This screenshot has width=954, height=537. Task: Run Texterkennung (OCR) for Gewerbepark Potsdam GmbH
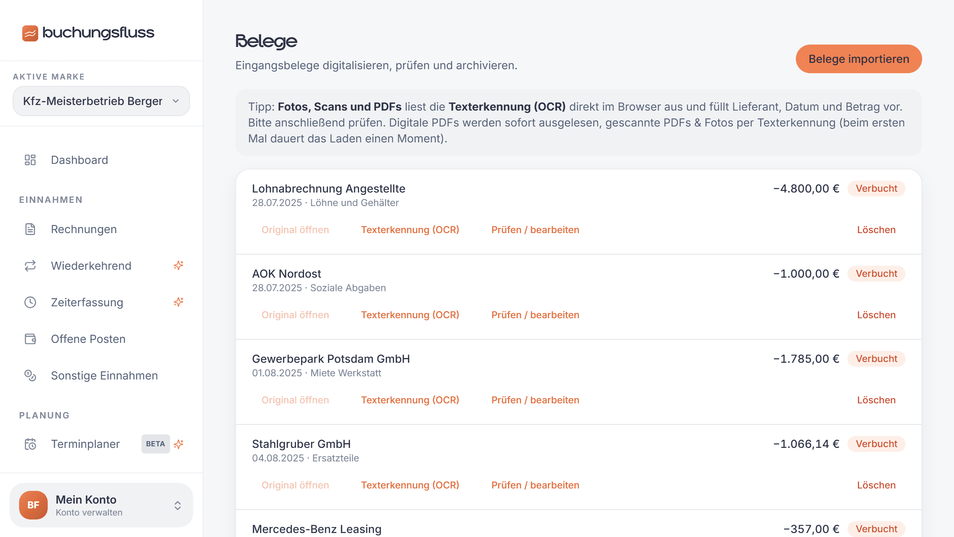[x=410, y=400]
